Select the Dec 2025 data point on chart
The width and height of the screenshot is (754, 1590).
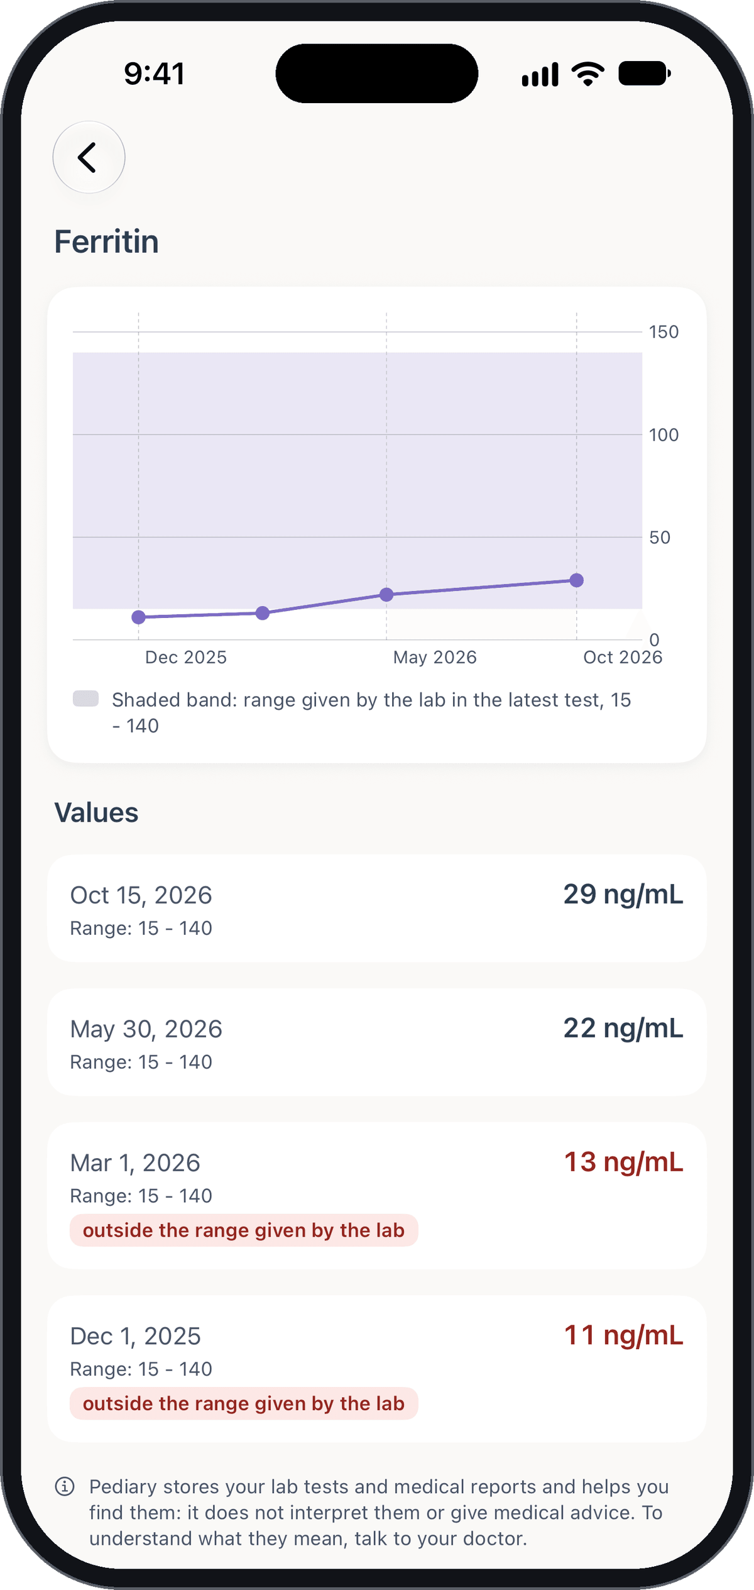[x=139, y=617]
